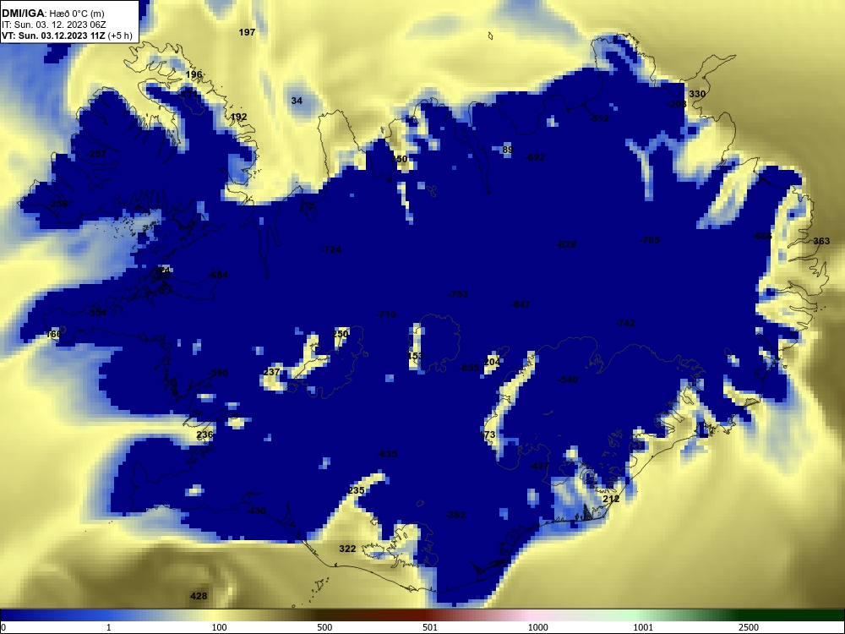The width and height of the screenshot is (845, 634).
Task: Click the value -724 on the map
Action: pos(331,249)
